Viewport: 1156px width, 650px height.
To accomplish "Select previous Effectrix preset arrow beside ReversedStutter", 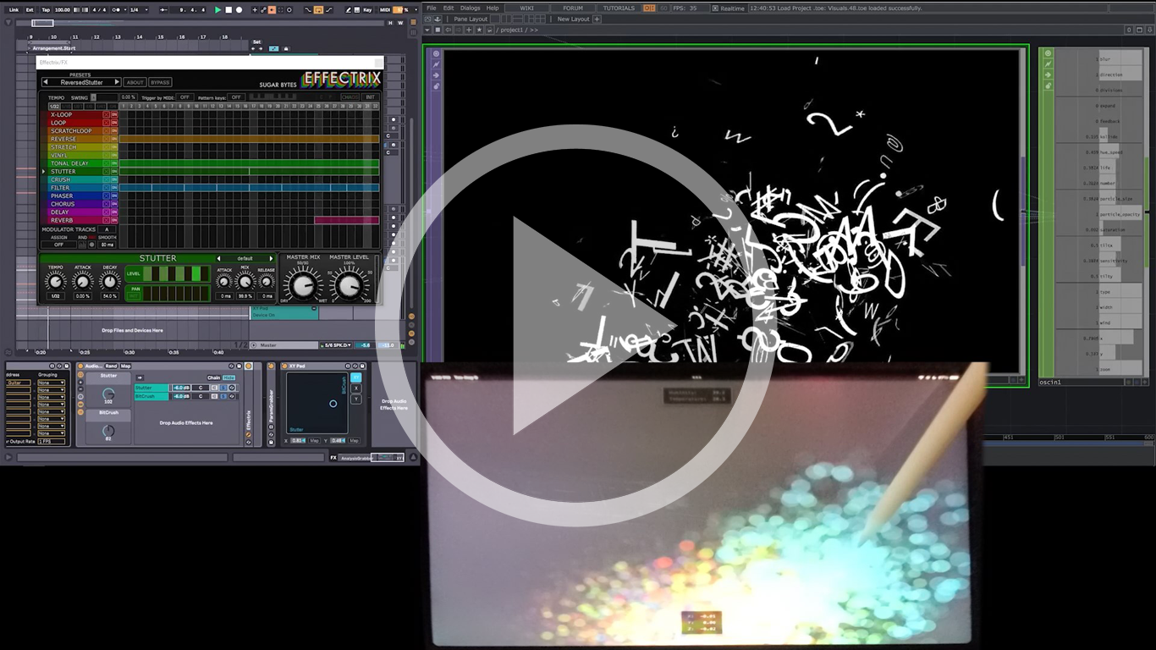I will [46, 82].
